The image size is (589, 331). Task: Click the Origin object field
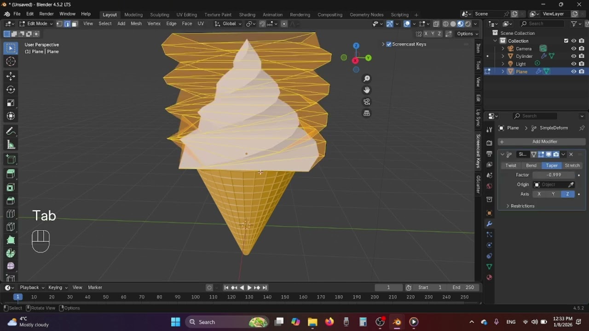tap(554, 185)
